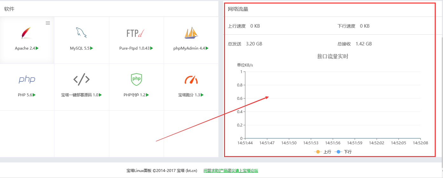Click the 软件 panel heading

click(x=9, y=9)
